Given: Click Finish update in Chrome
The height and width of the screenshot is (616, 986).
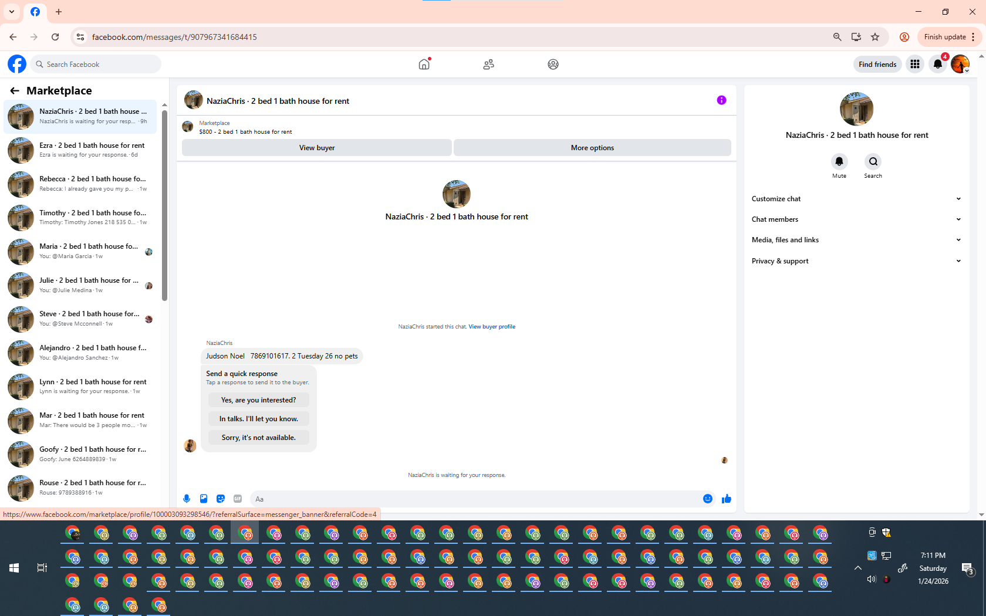Looking at the screenshot, I should [944, 37].
